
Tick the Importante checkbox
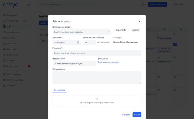pyautogui.click(x=114, y=30)
